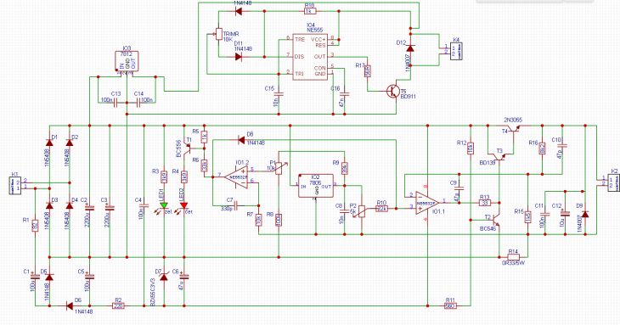620x325 pixels.
Task: Select potentiometer P2 5k
Action: (x=362, y=211)
